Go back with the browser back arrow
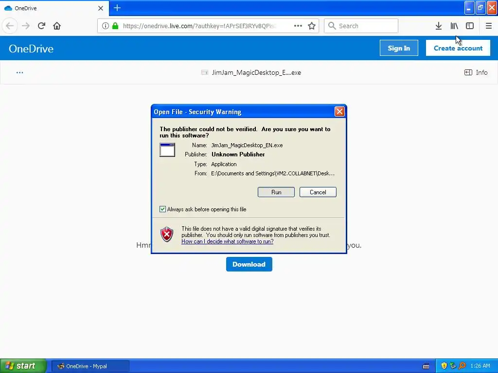Viewport: 498px width, 373px height. click(10, 26)
